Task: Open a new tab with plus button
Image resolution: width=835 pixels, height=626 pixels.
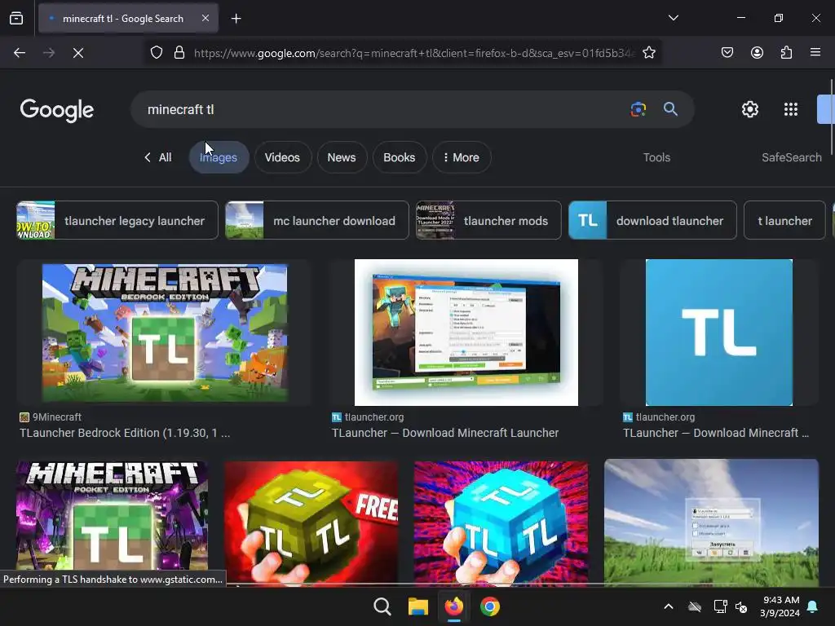Action: (x=236, y=19)
